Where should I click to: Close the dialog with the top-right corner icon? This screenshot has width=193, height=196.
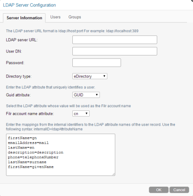tap(192, 0)
